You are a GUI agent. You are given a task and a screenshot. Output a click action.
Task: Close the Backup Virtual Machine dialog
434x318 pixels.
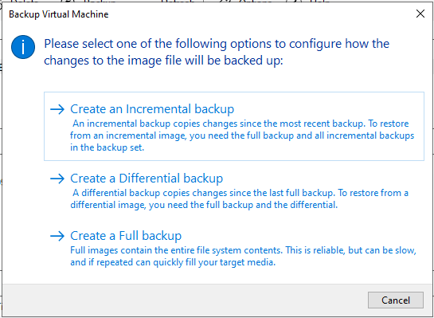(x=420, y=14)
